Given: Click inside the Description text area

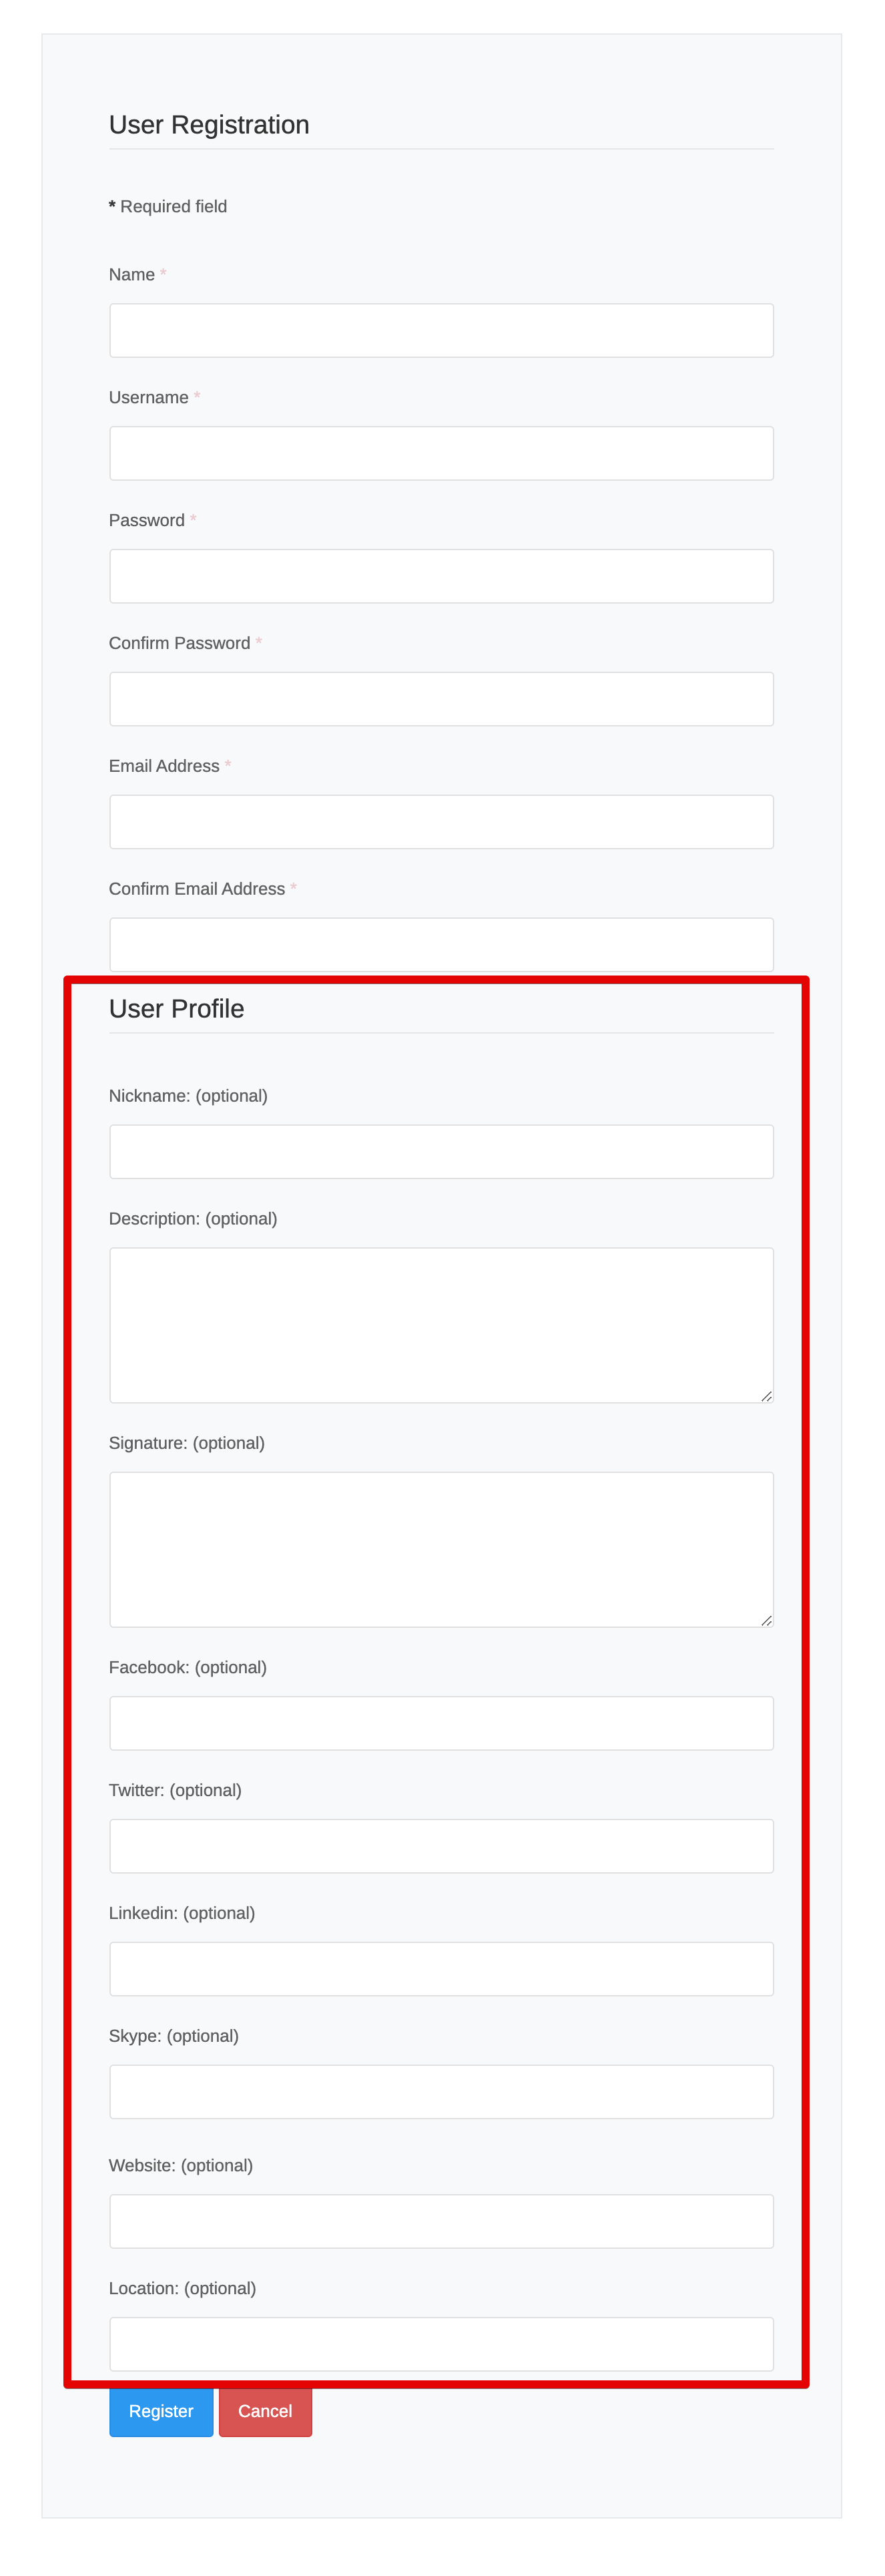Looking at the screenshot, I should (441, 1325).
